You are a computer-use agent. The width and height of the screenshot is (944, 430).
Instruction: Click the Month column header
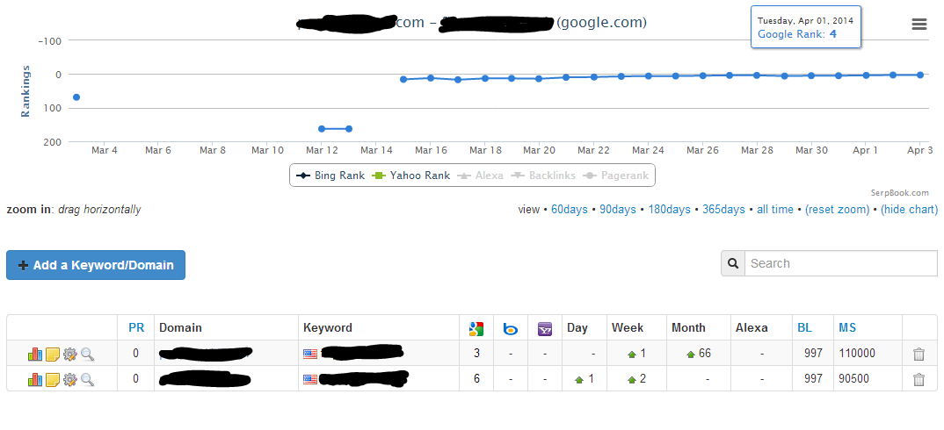(689, 328)
